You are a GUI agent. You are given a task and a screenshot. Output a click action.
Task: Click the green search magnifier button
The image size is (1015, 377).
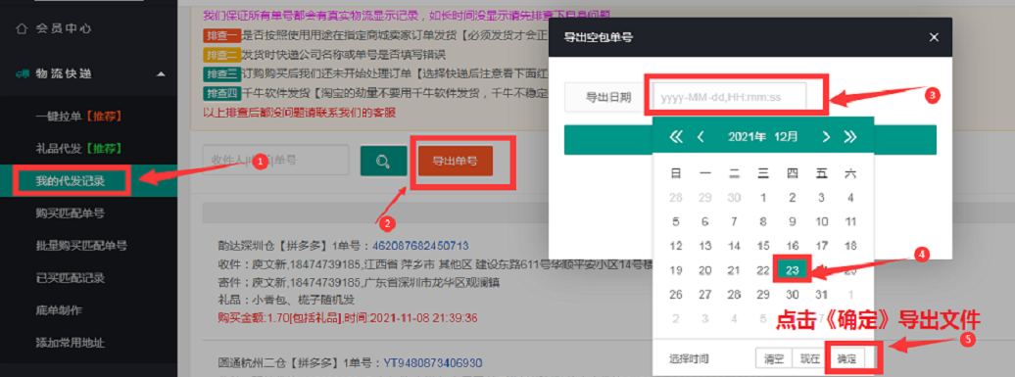(383, 161)
